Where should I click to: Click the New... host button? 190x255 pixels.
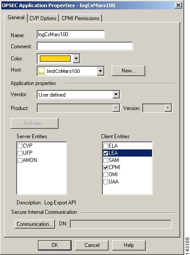(128, 71)
